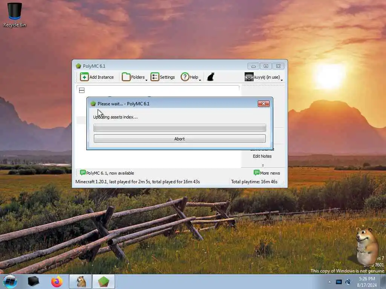Select the Recycle Bin desktop icon

tap(15, 15)
